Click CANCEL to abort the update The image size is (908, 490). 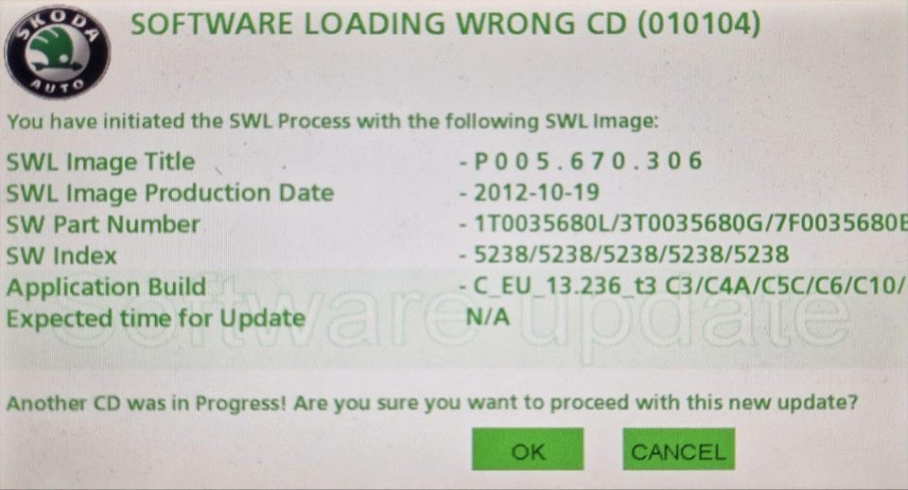click(679, 449)
